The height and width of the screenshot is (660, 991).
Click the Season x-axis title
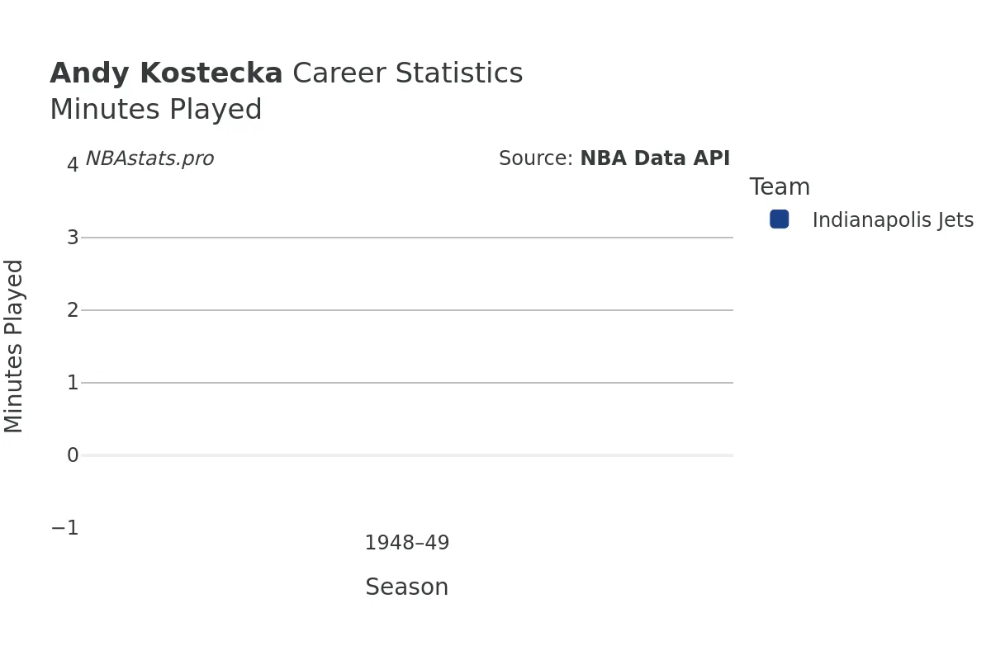click(x=406, y=588)
